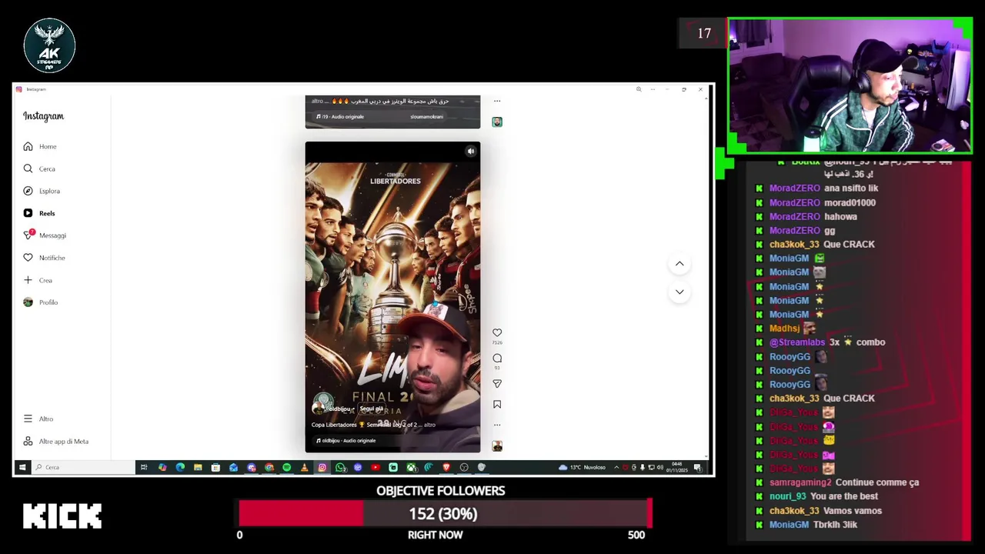Open the upper reel's Audio originale link
This screenshot has width=985, height=554.
(x=339, y=117)
